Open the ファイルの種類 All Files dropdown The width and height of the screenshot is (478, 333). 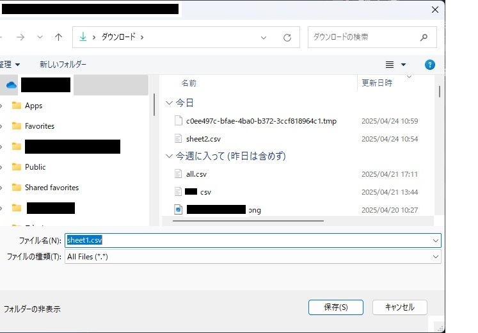[253, 257]
